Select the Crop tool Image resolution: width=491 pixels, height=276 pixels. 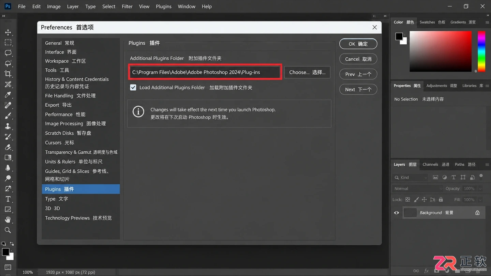point(8,74)
